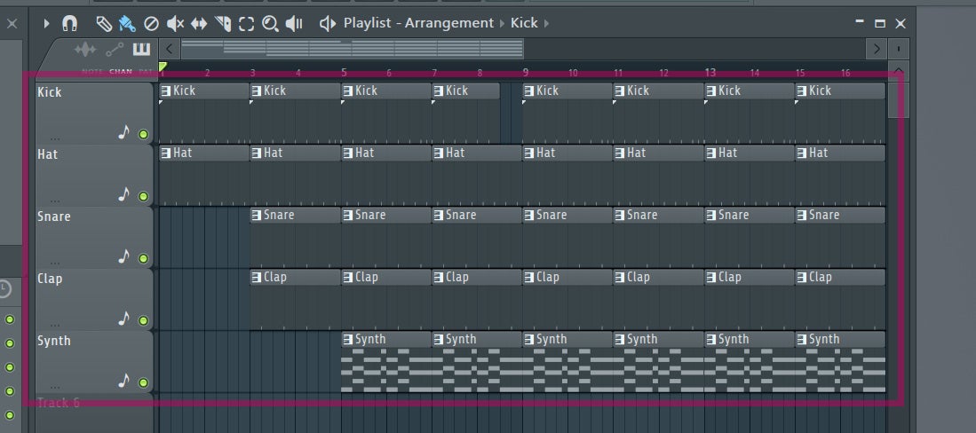Select the Paint brush tool
Image resolution: width=976 pixels, height=433 pixels.
[127, 24]
